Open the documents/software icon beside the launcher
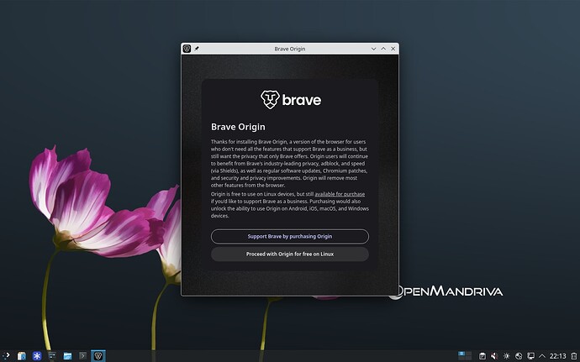580x362 pixels. (22, 356)
